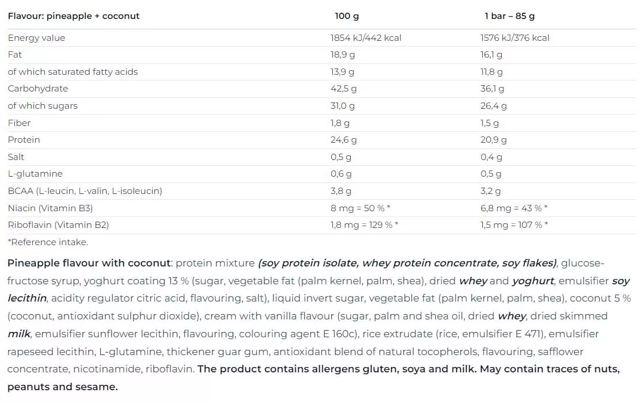Click the '100 g' column header
Screen dimensions: 644x404
pos(347,16)
